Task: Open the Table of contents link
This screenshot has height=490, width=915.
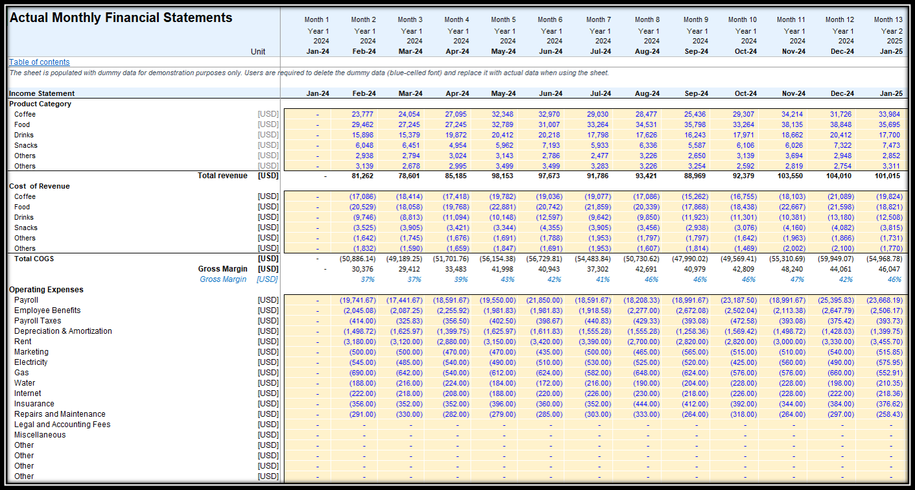Action: click(40, 62)
